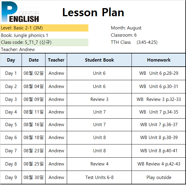Select the Day column header
The height and width of the screenshot is (185, 186).
click(11, 60)
